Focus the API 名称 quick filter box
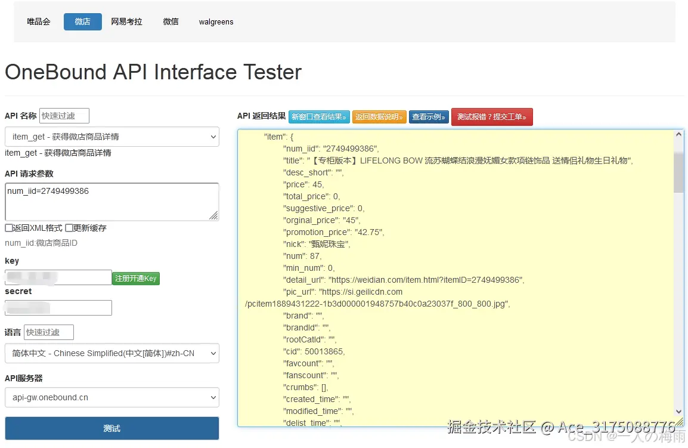 pyautogui.click(x=64, y=116)
